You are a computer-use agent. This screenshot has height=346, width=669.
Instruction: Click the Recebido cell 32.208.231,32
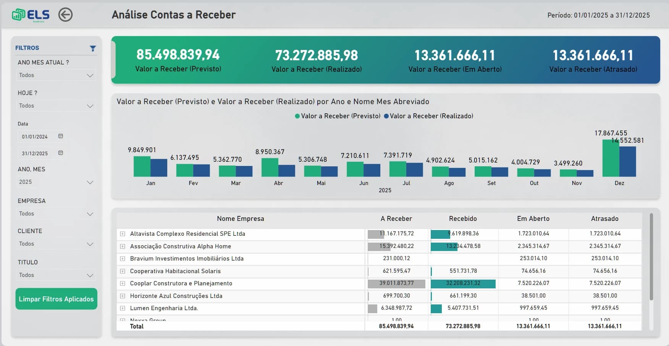point(463,283)
